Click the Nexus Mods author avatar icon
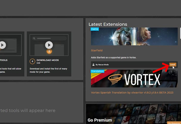Image resolution: width=181 pixels, height=124 pixels. tap(93, 65)
